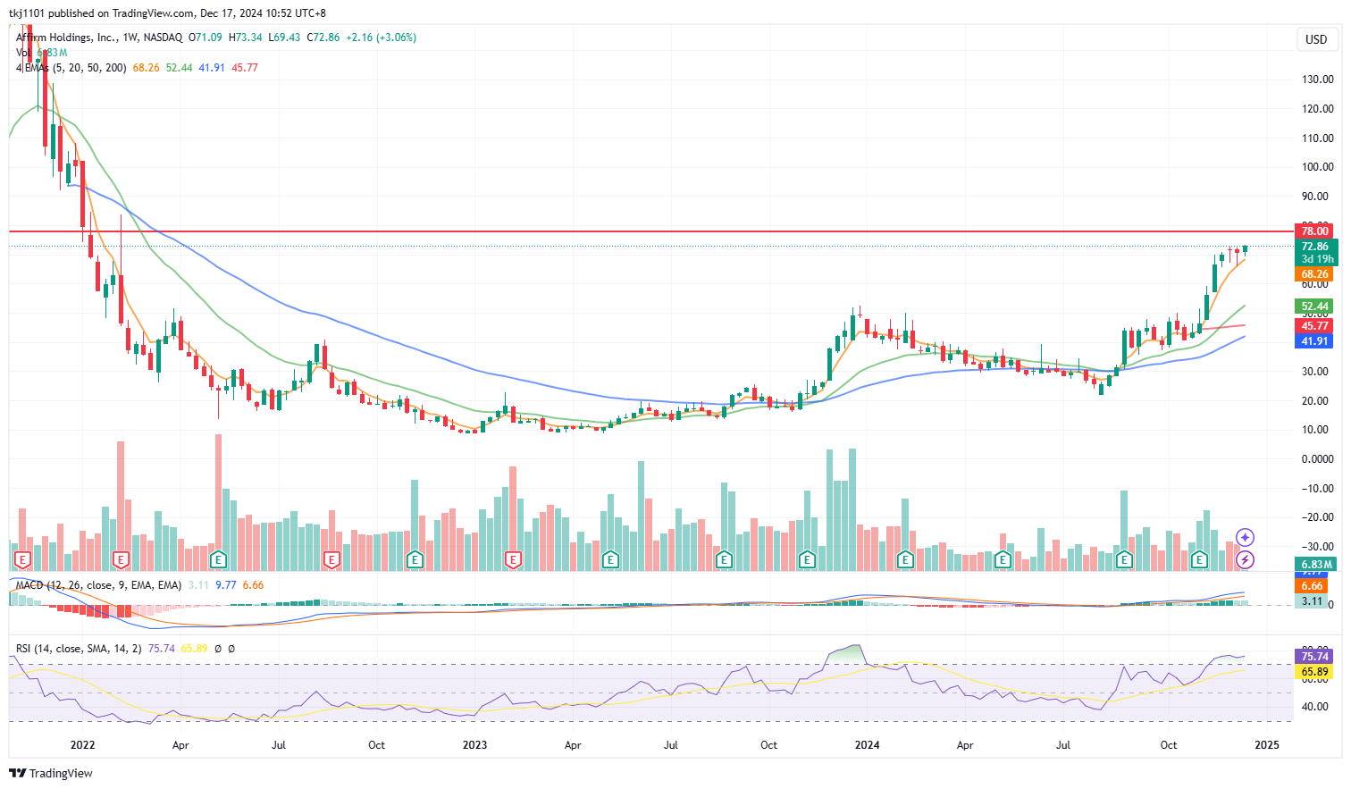Click the red 45.77 value in EMA legend
The width and height of the screenshot is (1351, 789).
pos(245,68)
